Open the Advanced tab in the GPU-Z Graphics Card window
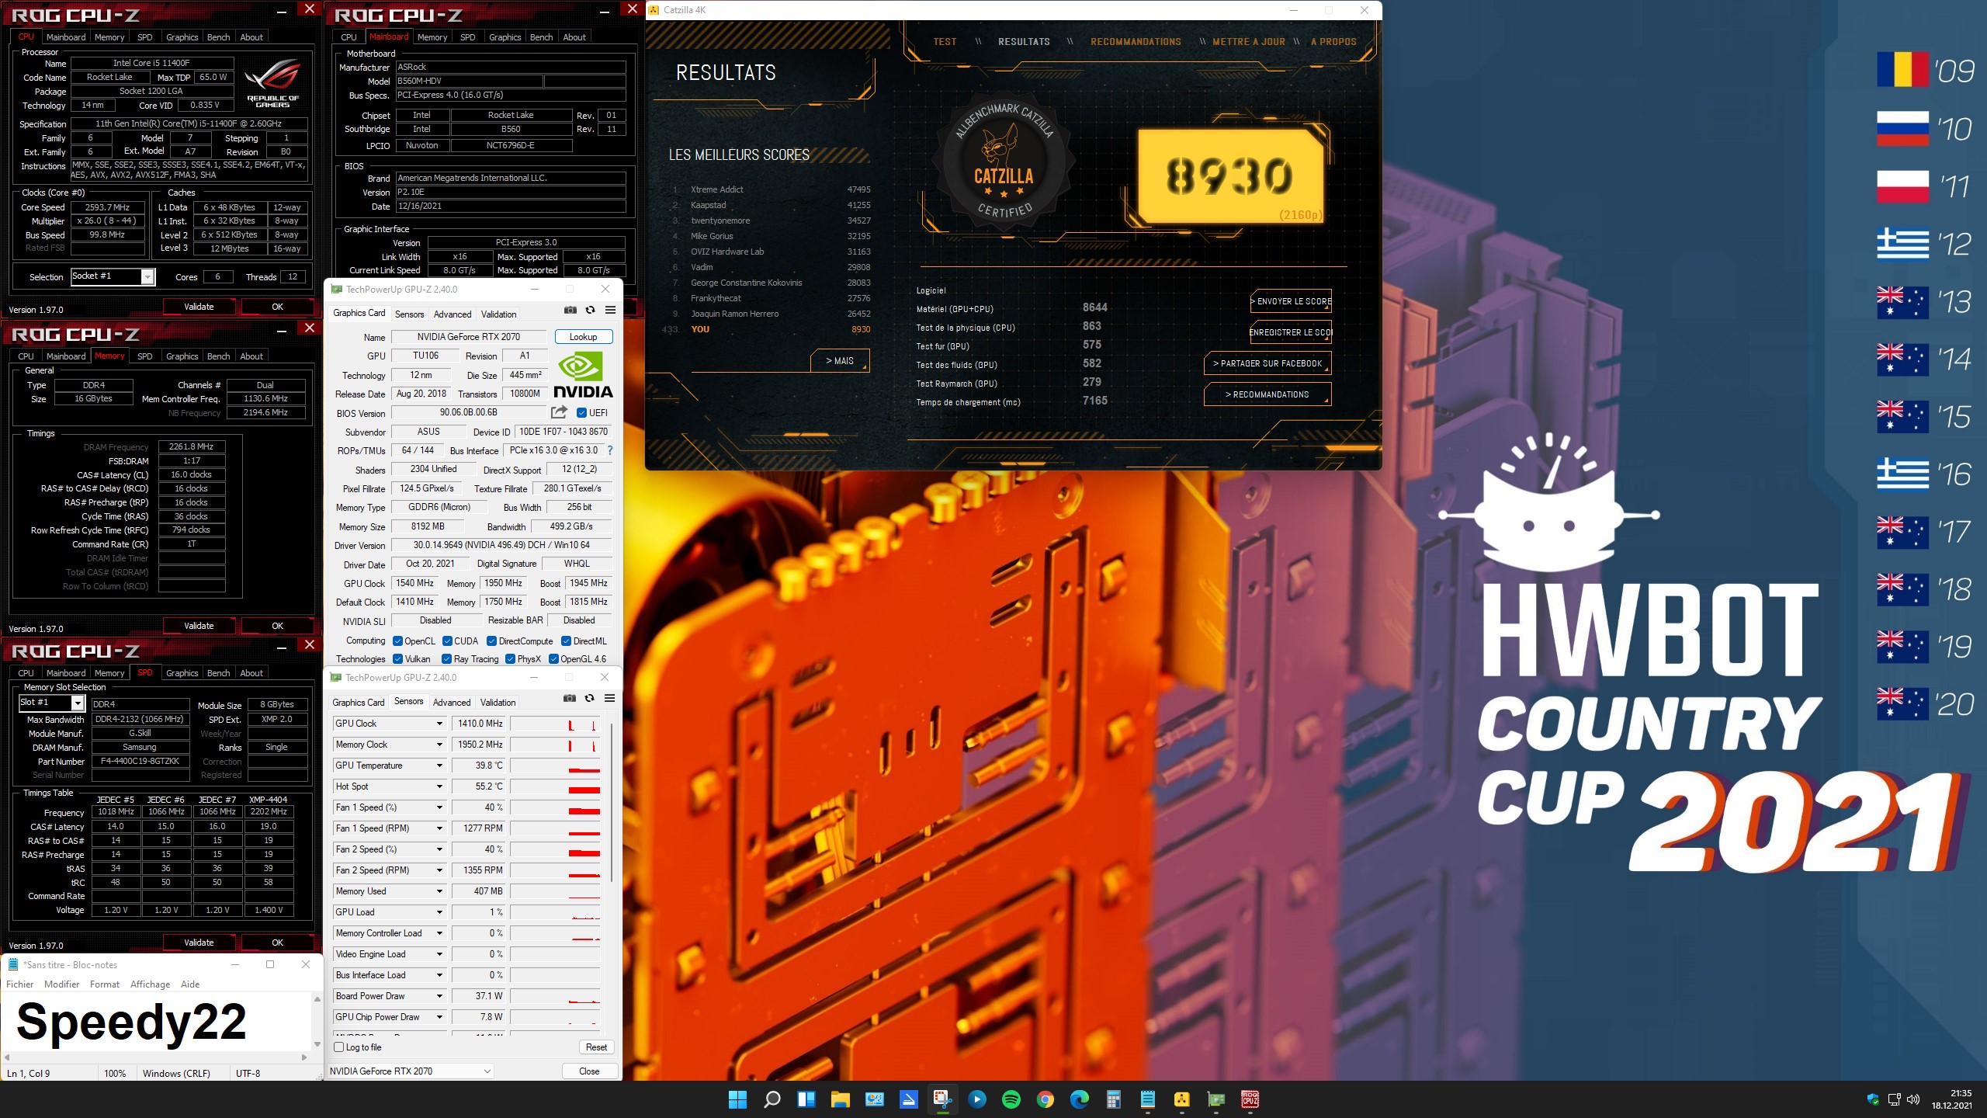Screen dimensions: 1987x1118 453,314
